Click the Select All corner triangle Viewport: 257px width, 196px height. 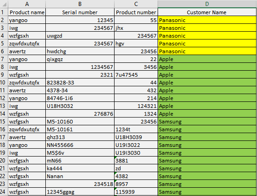pos(4,4)
